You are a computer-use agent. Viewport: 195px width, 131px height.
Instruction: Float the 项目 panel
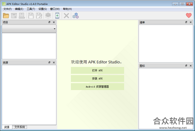[49, 22]
